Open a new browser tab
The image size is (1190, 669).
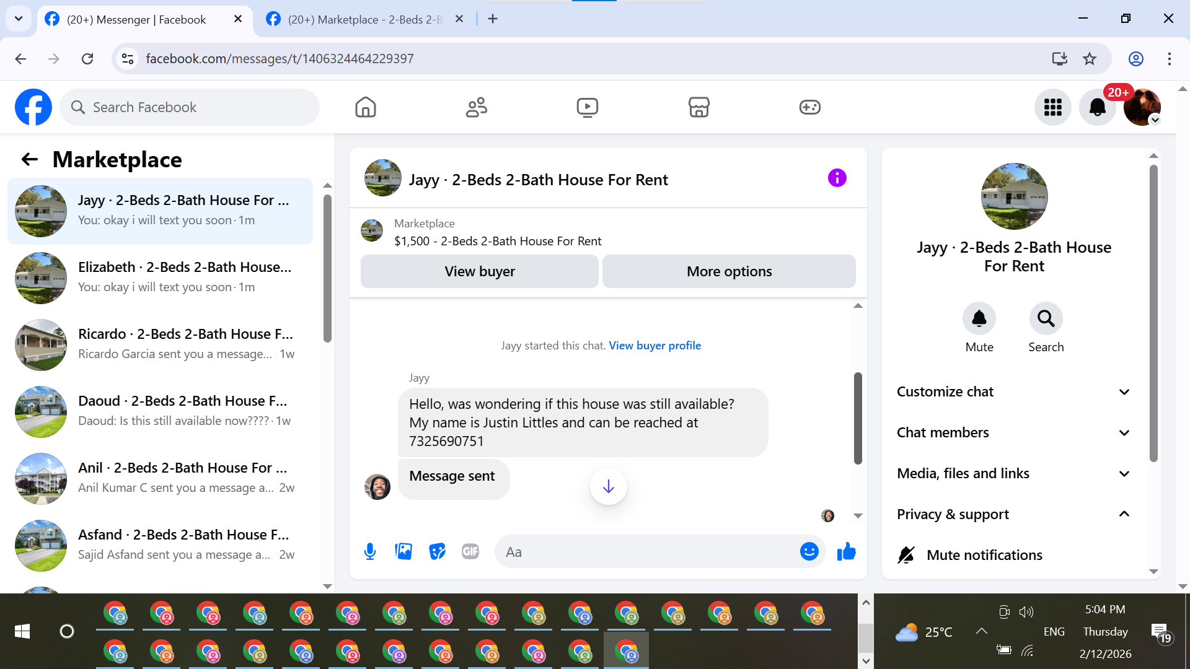coord(493,19)
